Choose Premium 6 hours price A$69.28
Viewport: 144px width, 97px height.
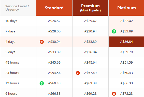[90, 94]
